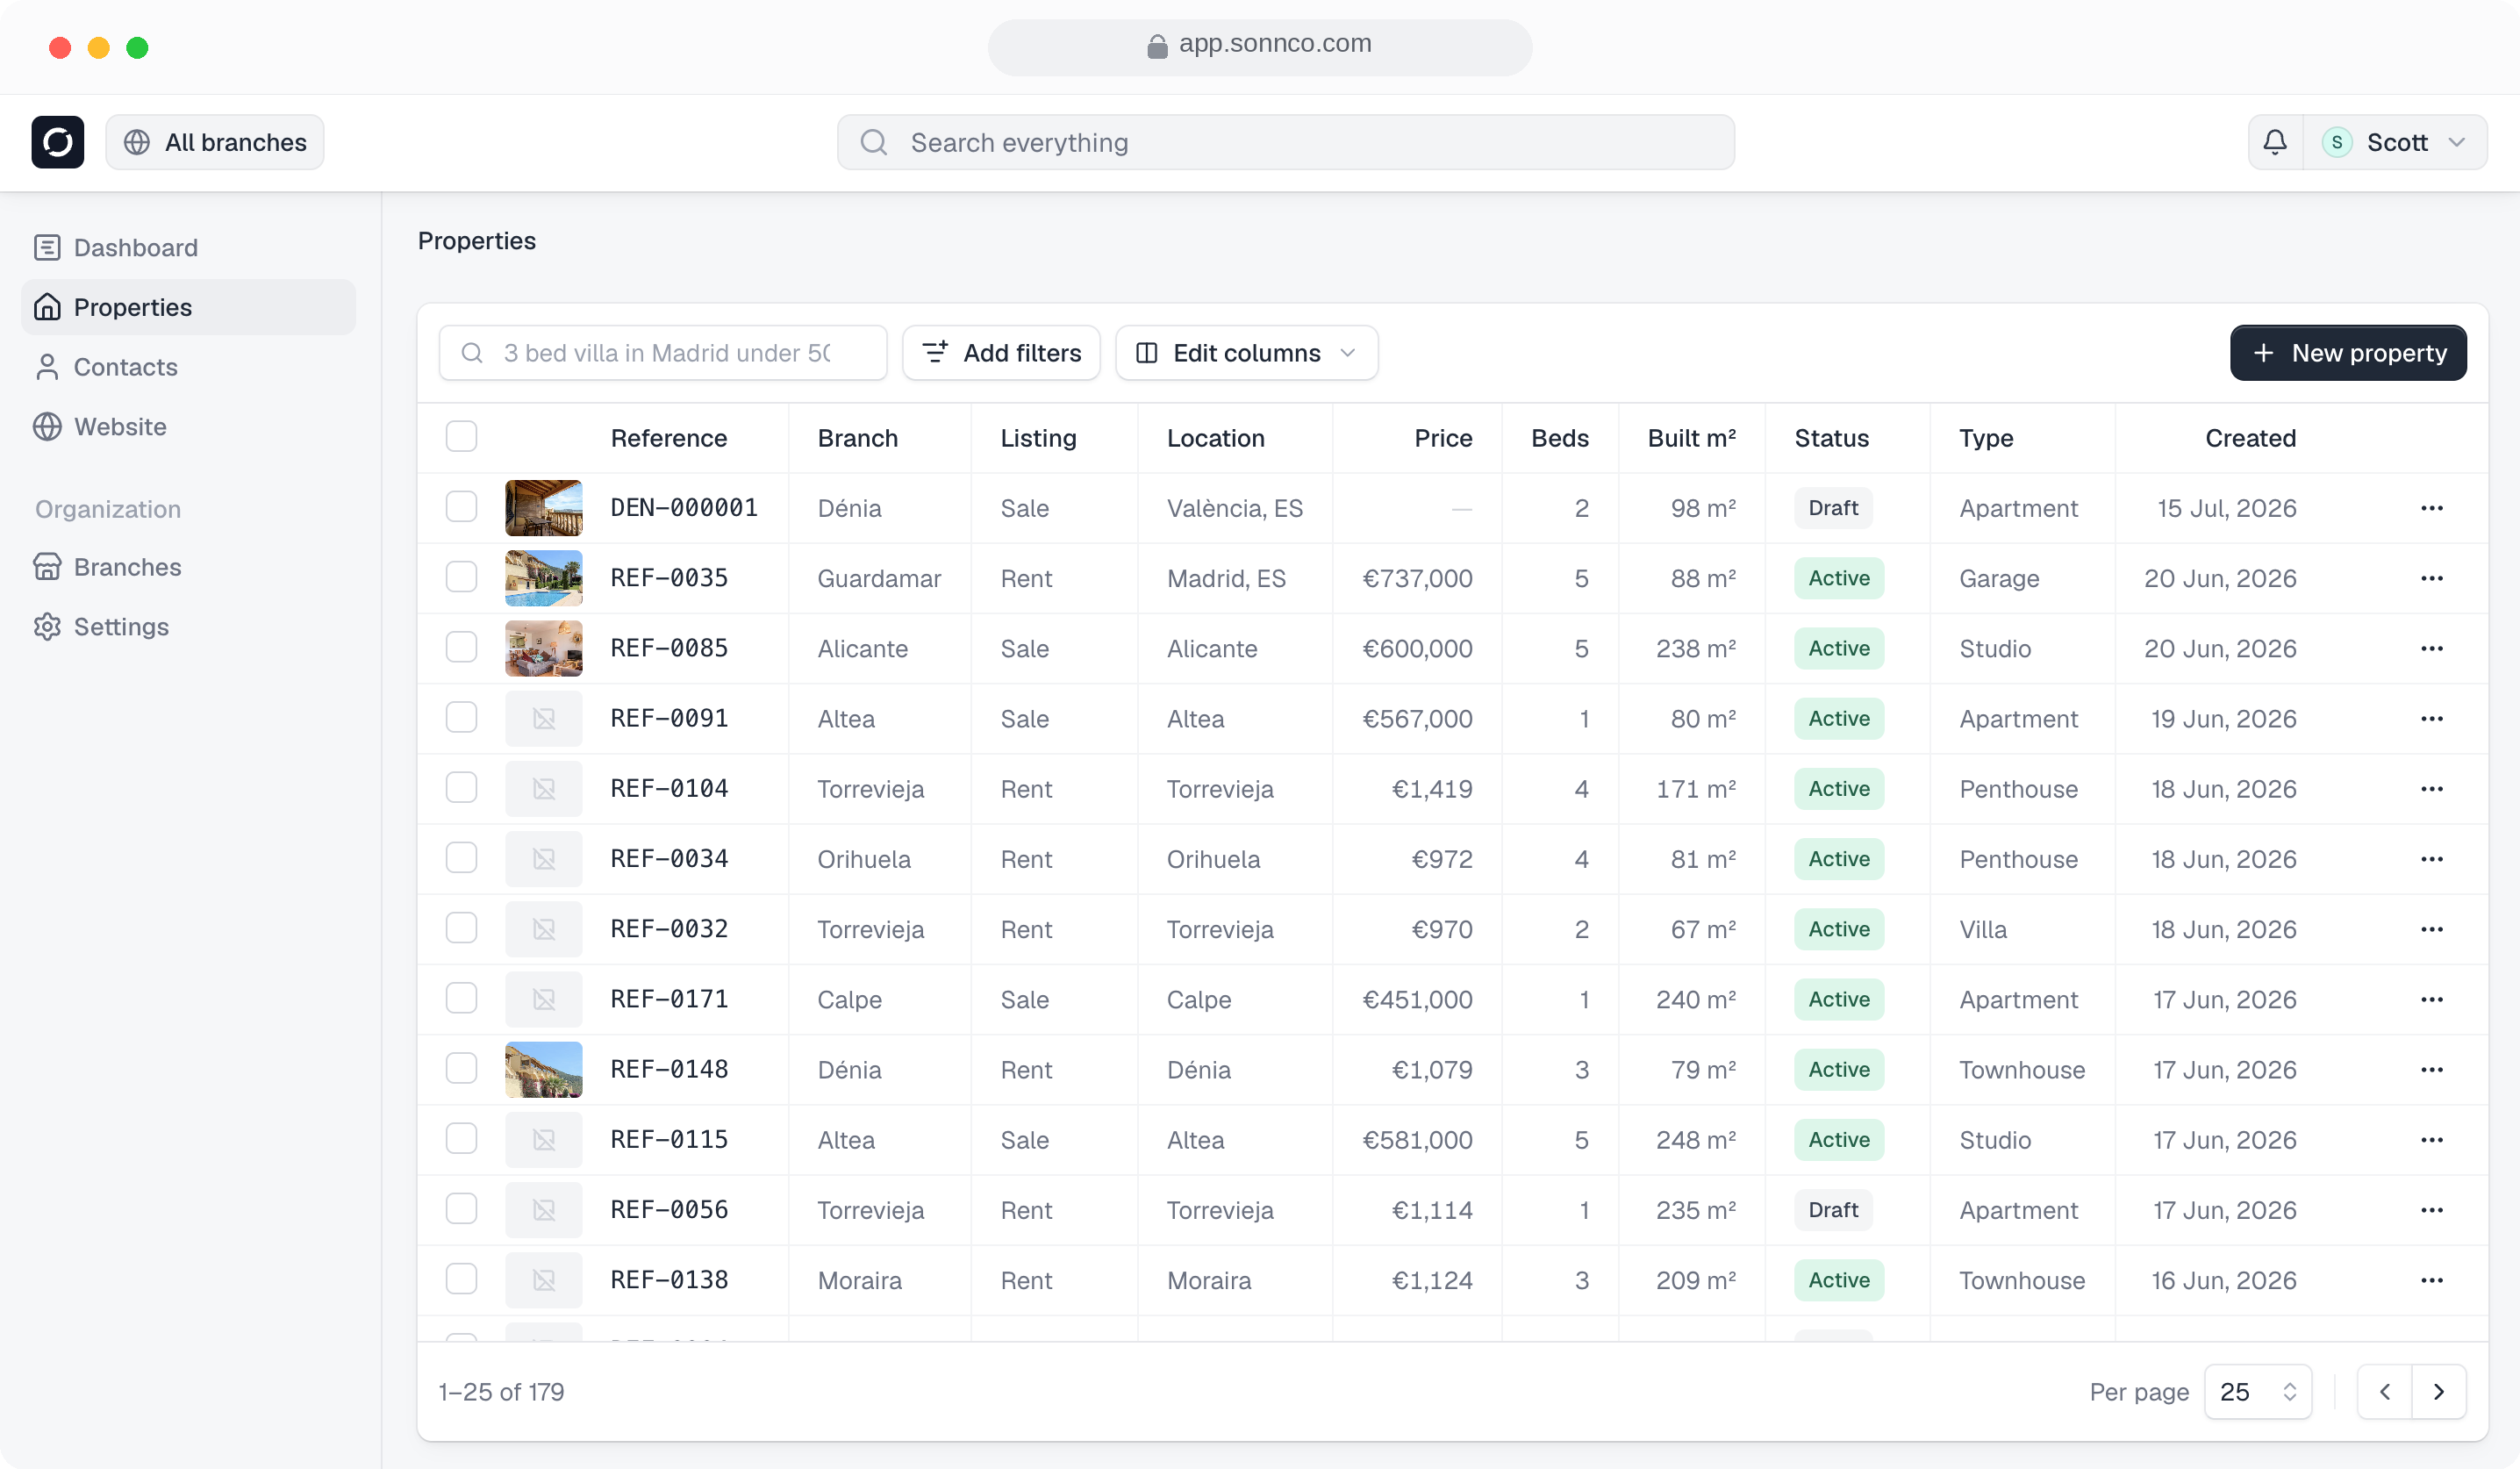Sort by the Created column header

coord(2250,438)
